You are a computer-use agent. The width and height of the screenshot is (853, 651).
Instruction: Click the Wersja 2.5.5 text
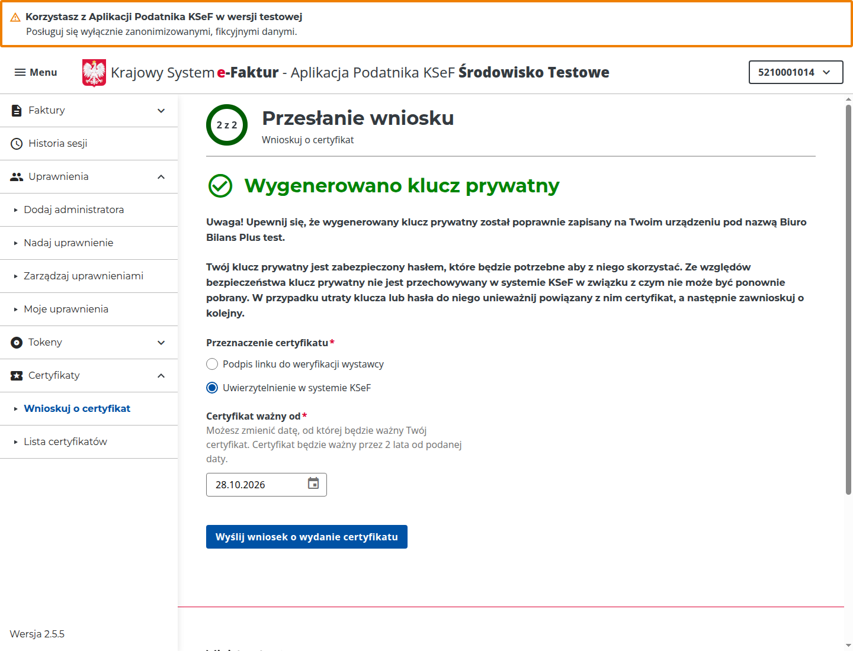pos(37,634)
